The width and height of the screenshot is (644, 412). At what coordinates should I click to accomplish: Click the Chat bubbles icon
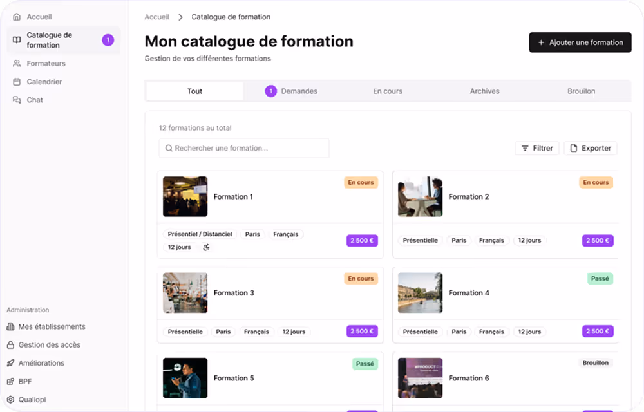coord(17,100)
